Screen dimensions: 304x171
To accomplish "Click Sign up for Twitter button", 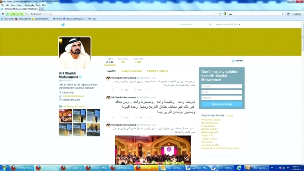I will click(x=222, y=104).
